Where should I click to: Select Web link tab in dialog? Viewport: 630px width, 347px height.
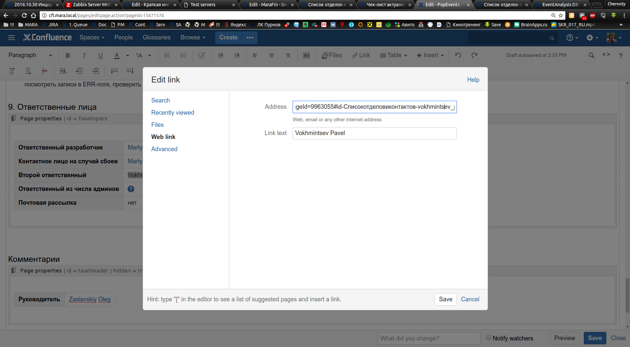(x=163, y=137)
